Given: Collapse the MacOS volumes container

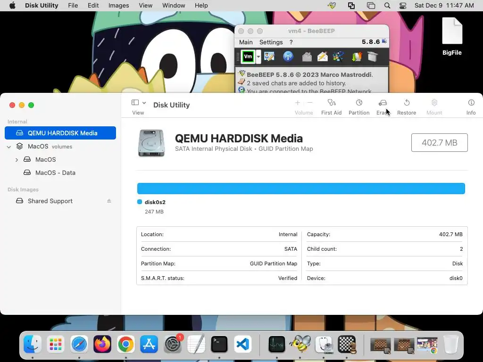Looking at the screenshot, I should click(x=9, y=147).
